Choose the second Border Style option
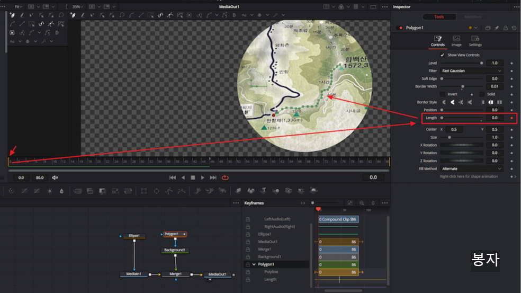 452,102
